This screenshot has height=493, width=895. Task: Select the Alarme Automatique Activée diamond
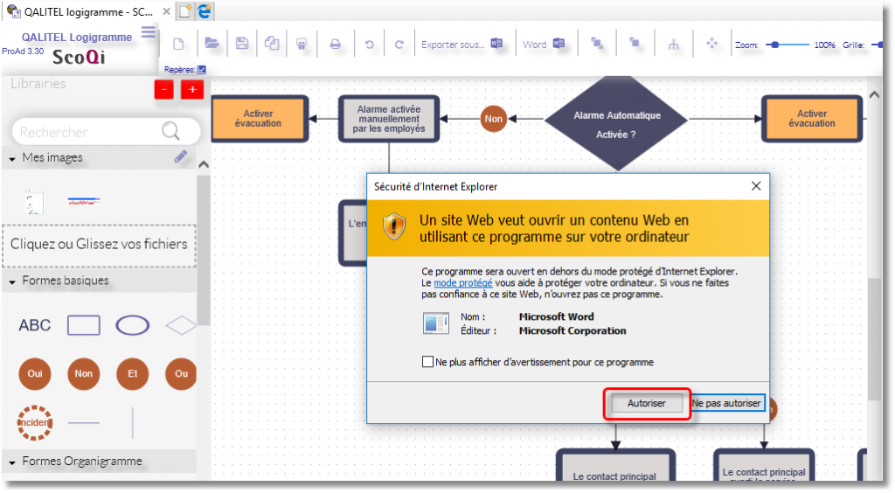[x=617, y=121]
